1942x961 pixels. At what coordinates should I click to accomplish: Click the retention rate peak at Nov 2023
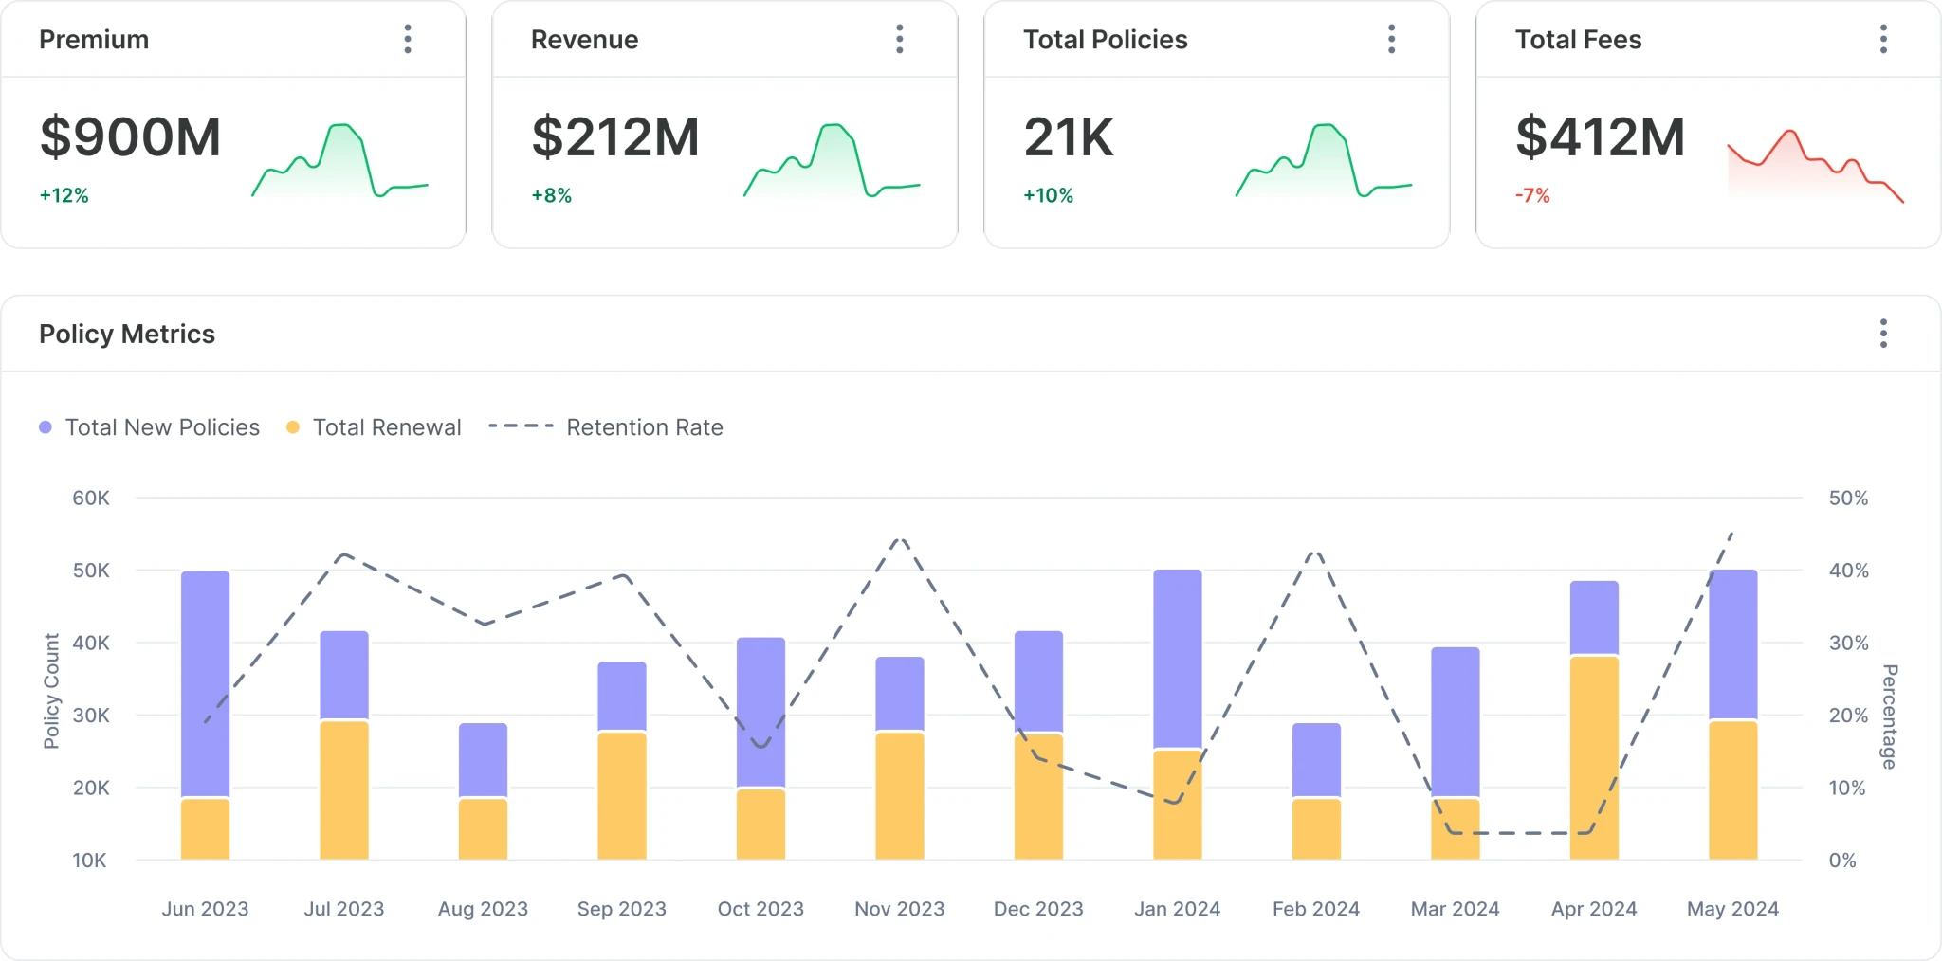coord(900,540)
